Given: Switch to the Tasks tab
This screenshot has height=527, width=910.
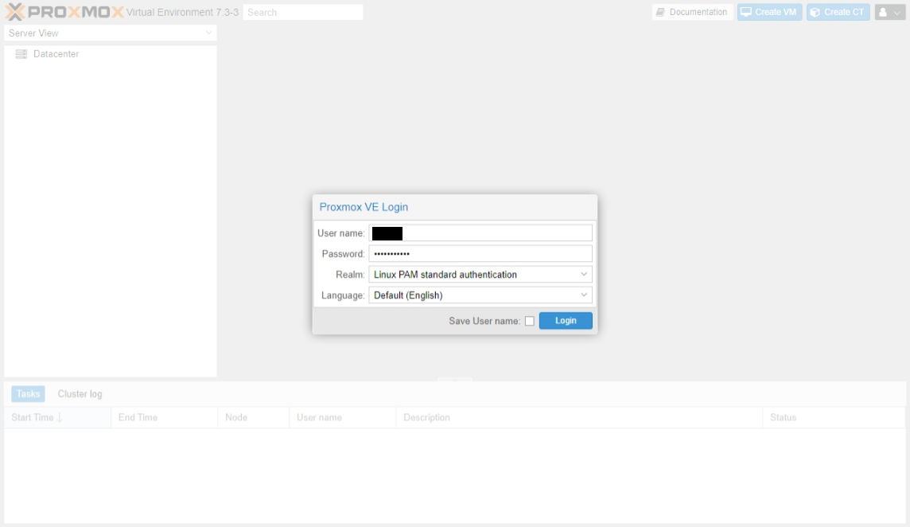Looking at the screenshot, I should 28,394.
